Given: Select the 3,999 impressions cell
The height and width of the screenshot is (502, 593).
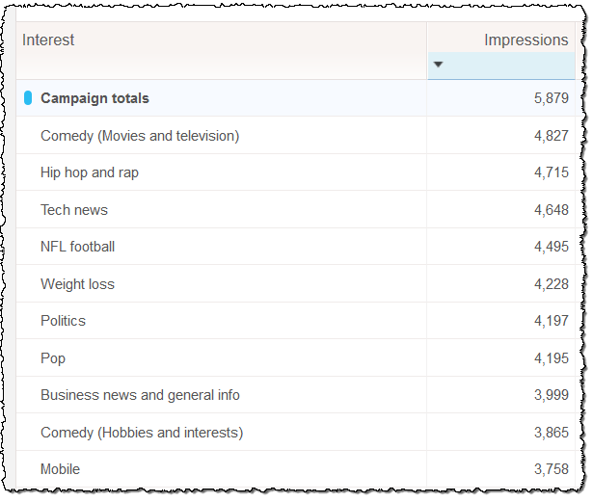Looking at the screenshot, I should 551,395.
